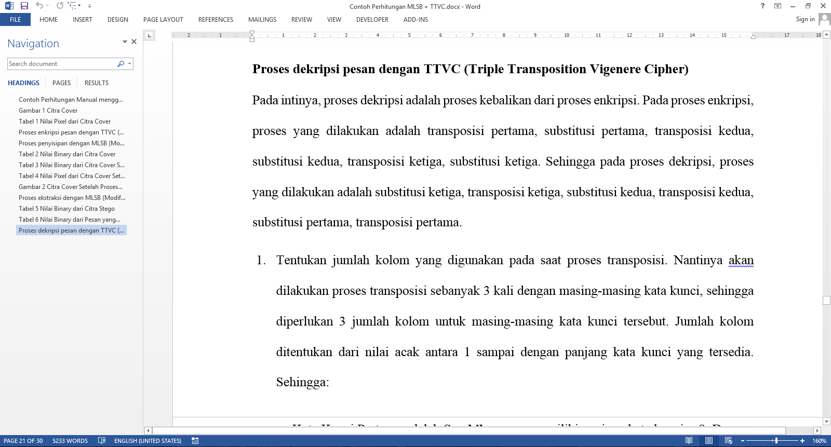Image resolution: width=831 pixels, height=447 pixels.
Task: Open the Navigation pane task options arrow
Action: click(x=125, y=42)
